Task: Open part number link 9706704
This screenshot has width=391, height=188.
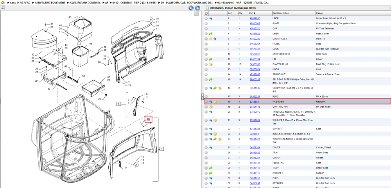Action: (x=254, y=134)
